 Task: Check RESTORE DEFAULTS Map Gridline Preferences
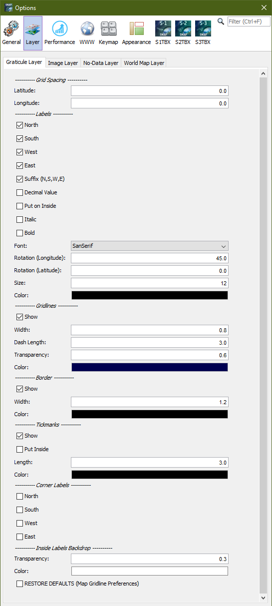[20, 584]
